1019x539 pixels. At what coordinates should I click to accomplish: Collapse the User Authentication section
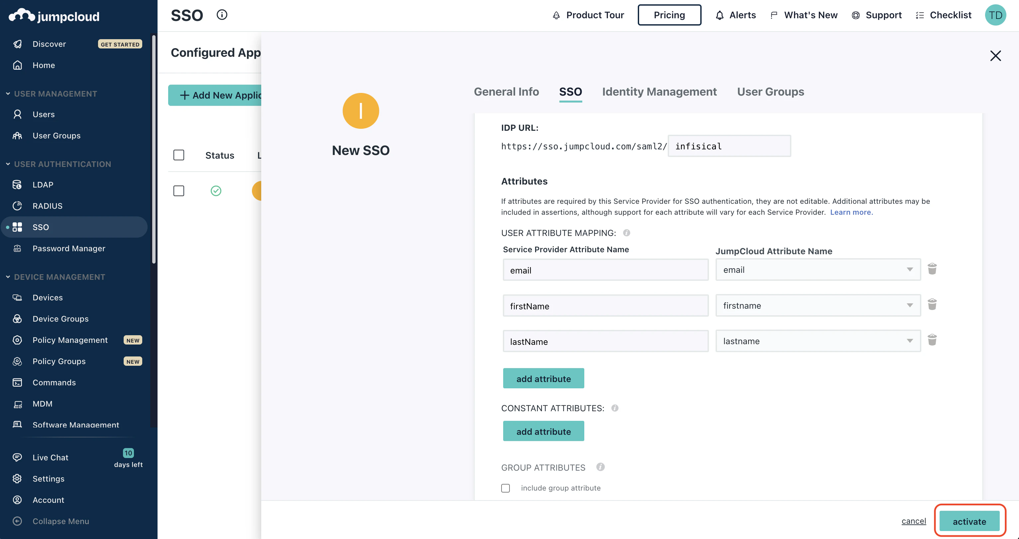[x=58, y=164]
